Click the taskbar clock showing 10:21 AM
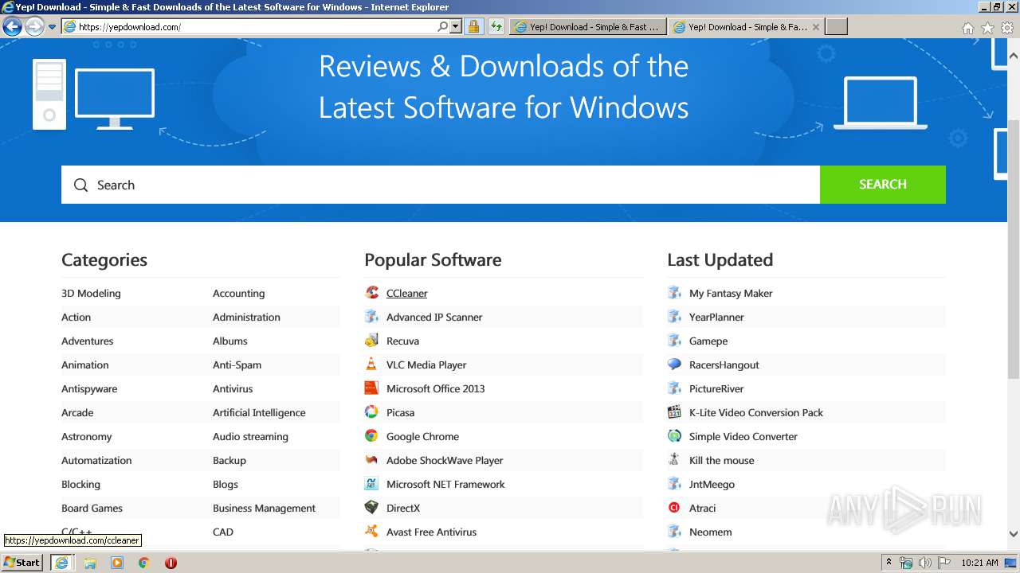This screenshot has height=573, width=1020. tap(979, 563)
